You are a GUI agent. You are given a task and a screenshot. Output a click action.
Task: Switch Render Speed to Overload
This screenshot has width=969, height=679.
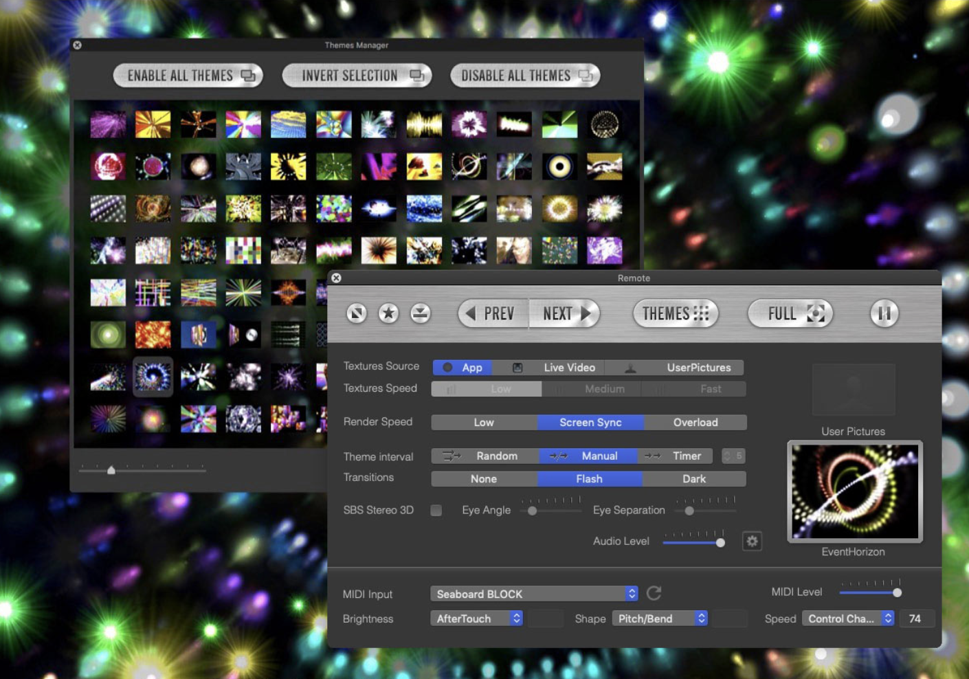click(695, 422)
